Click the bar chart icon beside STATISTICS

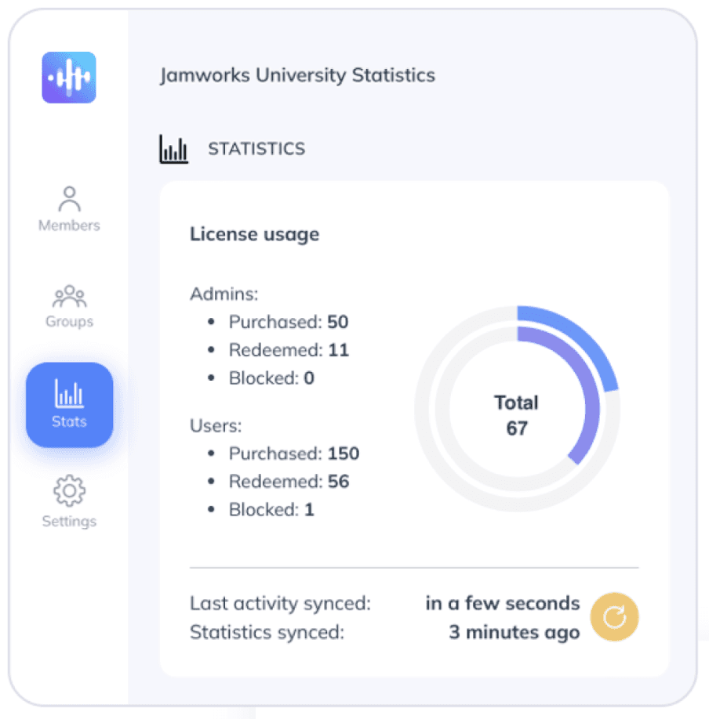[x=173, y=149]
